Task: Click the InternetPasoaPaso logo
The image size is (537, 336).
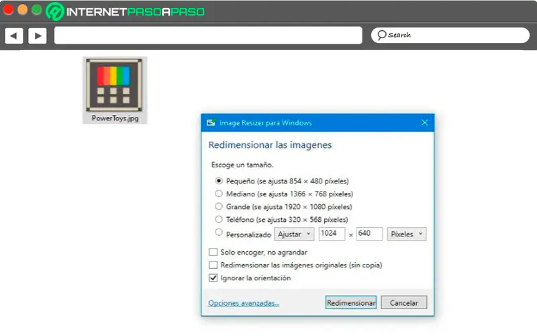Action: (126, 11)
